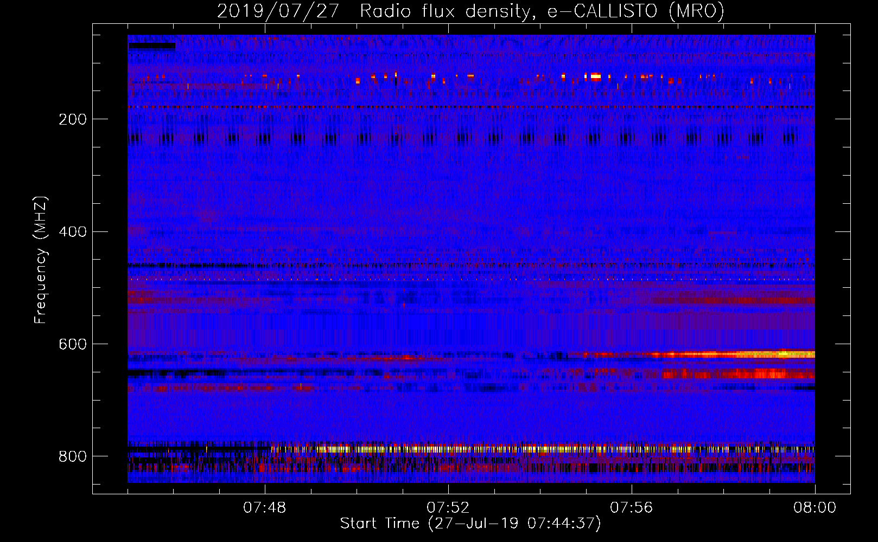Click the 07:48 time tick label
Viewport: 878px width, 542px height.
point(265,508)
